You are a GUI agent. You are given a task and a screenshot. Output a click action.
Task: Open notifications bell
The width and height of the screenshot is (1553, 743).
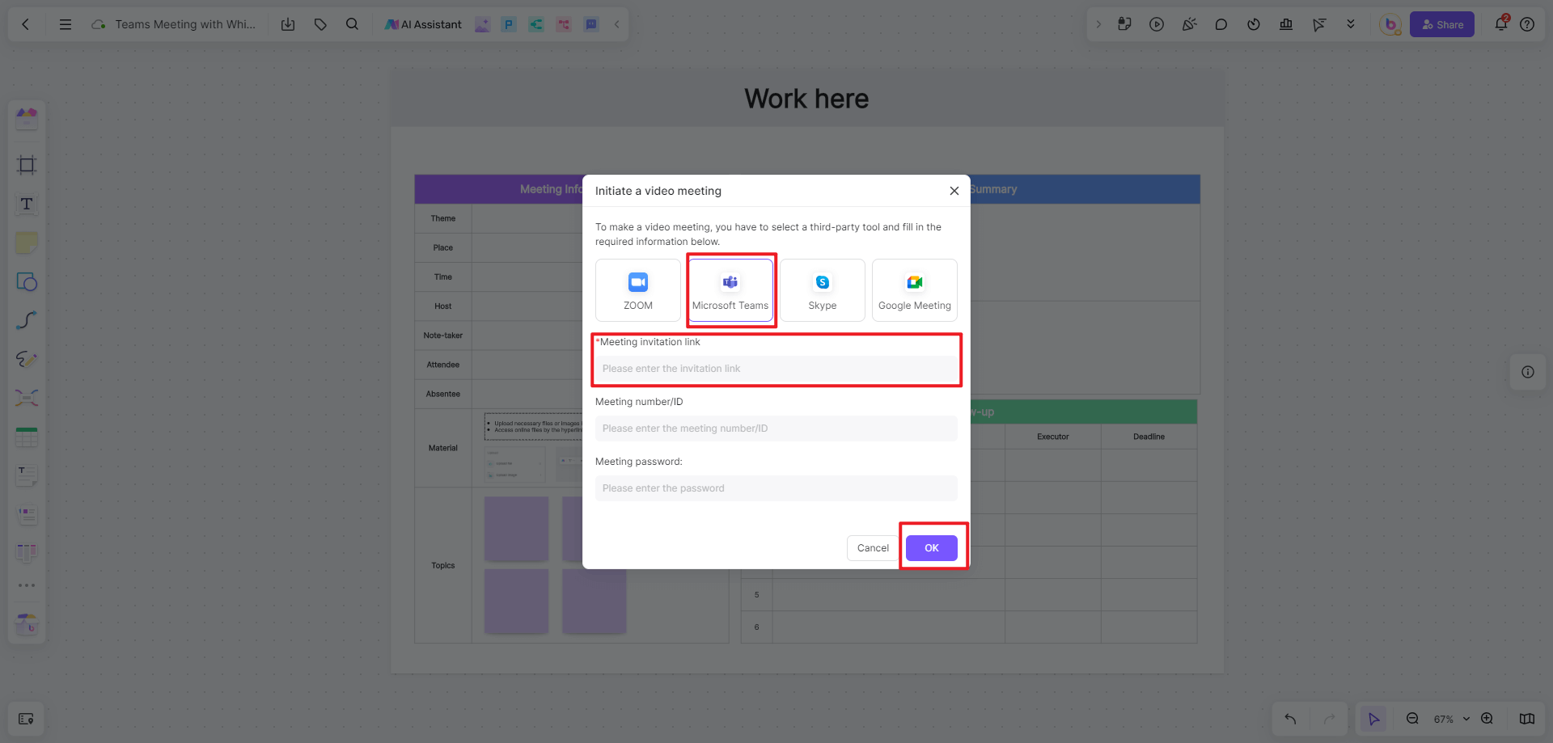tap(1501, 23)
